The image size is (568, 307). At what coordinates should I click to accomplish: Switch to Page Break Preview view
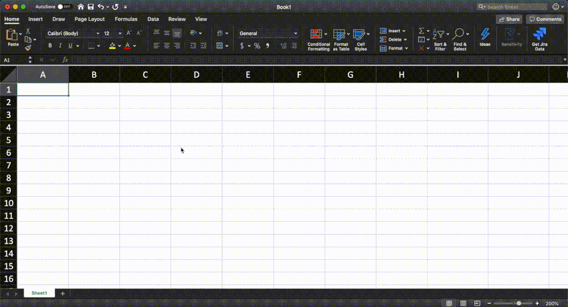477,303
